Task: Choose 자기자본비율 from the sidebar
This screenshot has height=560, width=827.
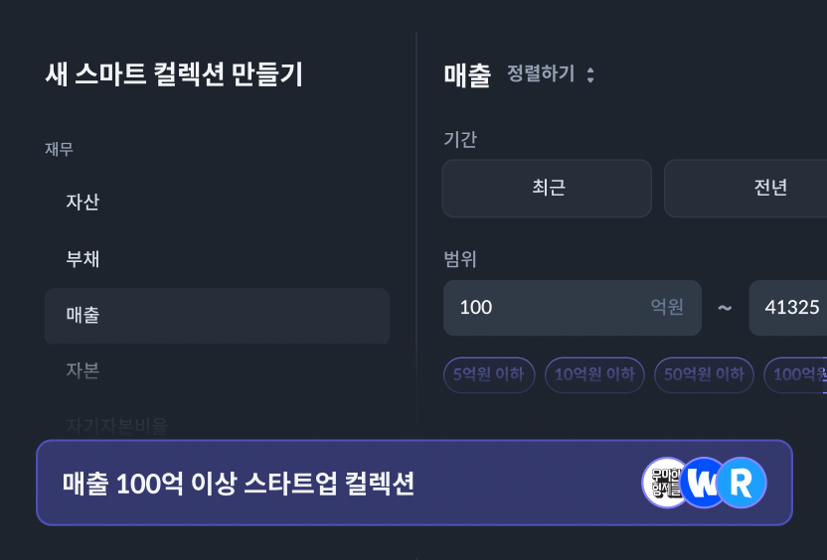Action: tap(116, 425)
